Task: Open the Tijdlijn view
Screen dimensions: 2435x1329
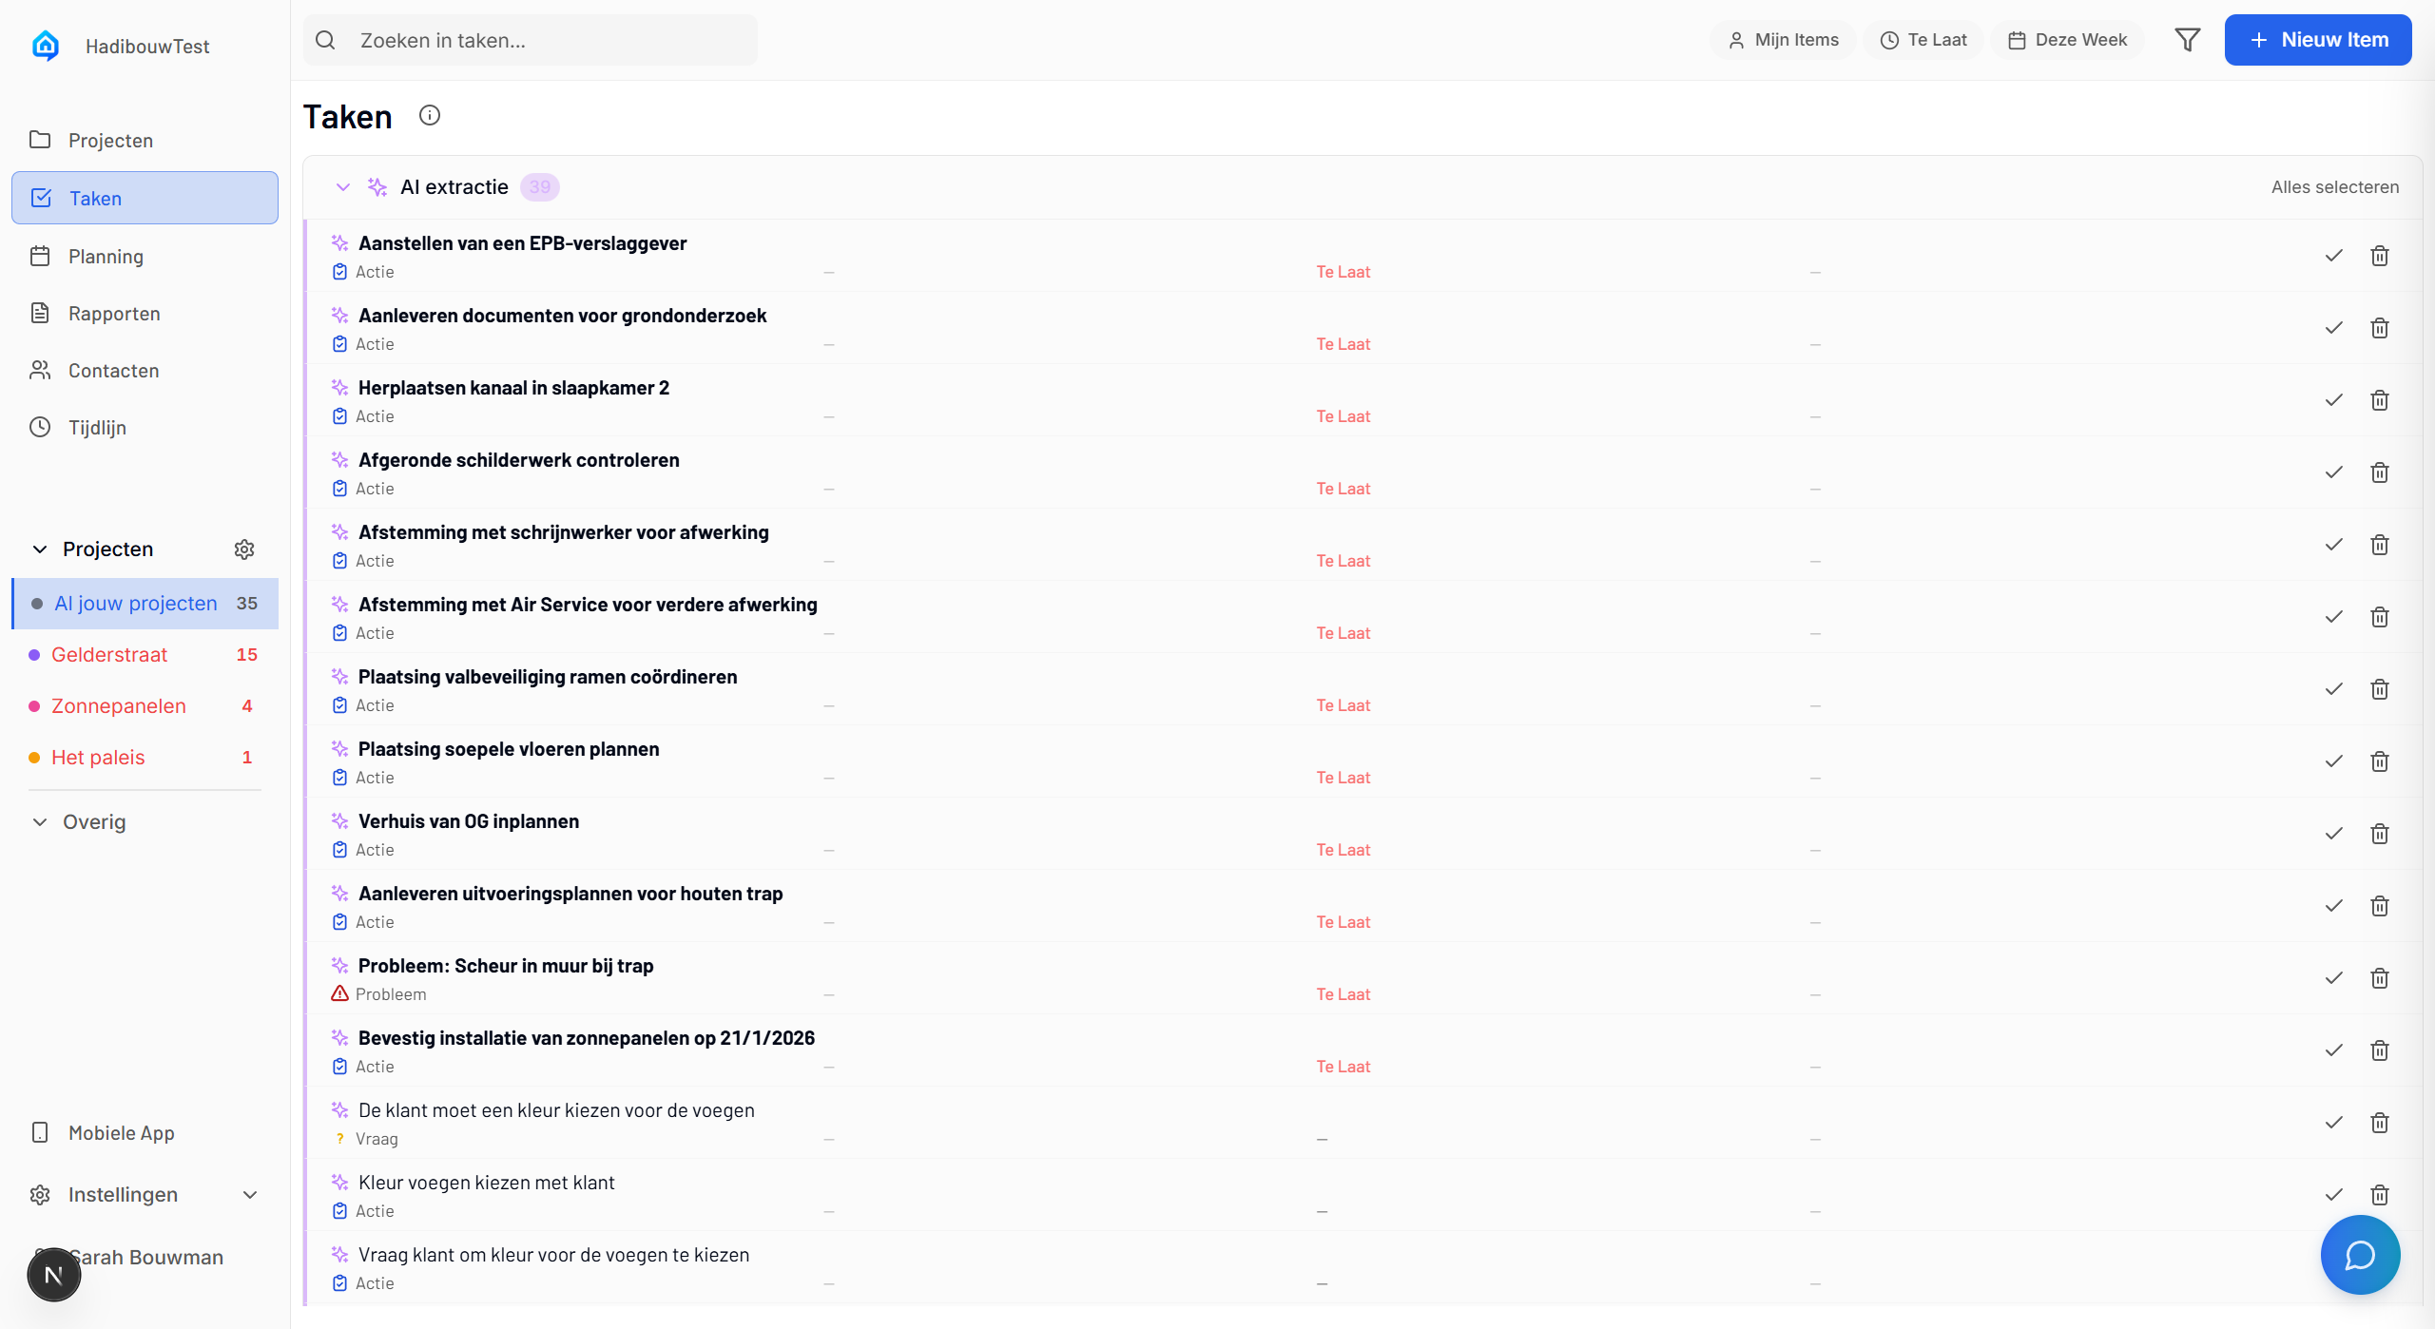Action: (97, 427)
